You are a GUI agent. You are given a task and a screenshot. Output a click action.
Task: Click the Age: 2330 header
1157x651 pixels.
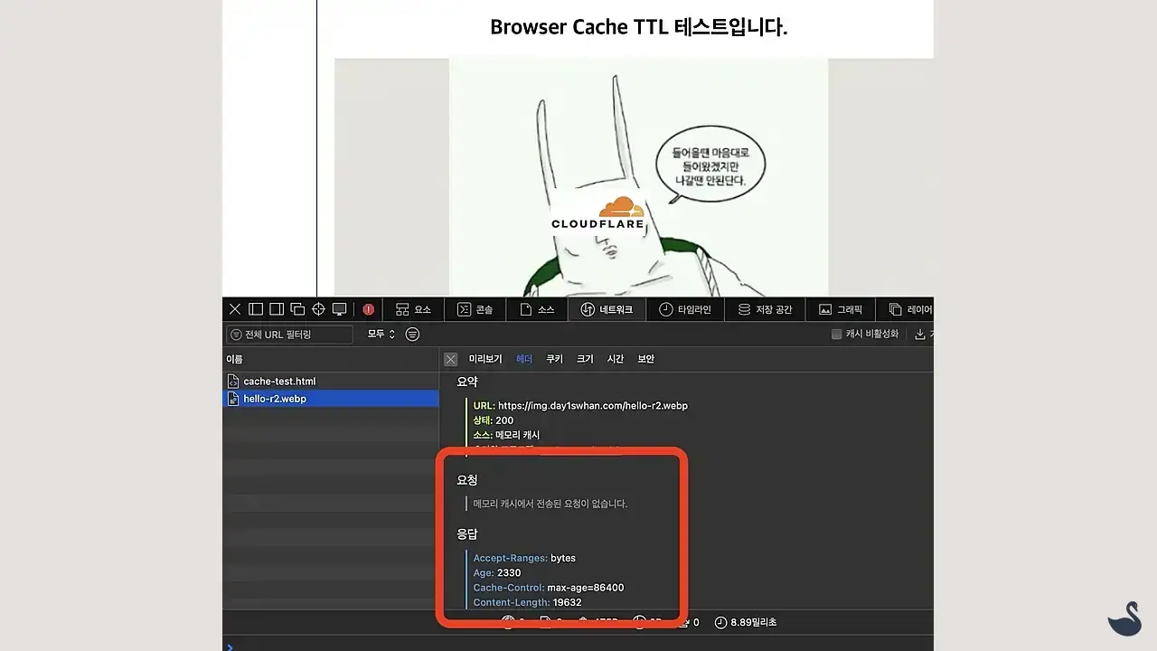tap(497, 572)
